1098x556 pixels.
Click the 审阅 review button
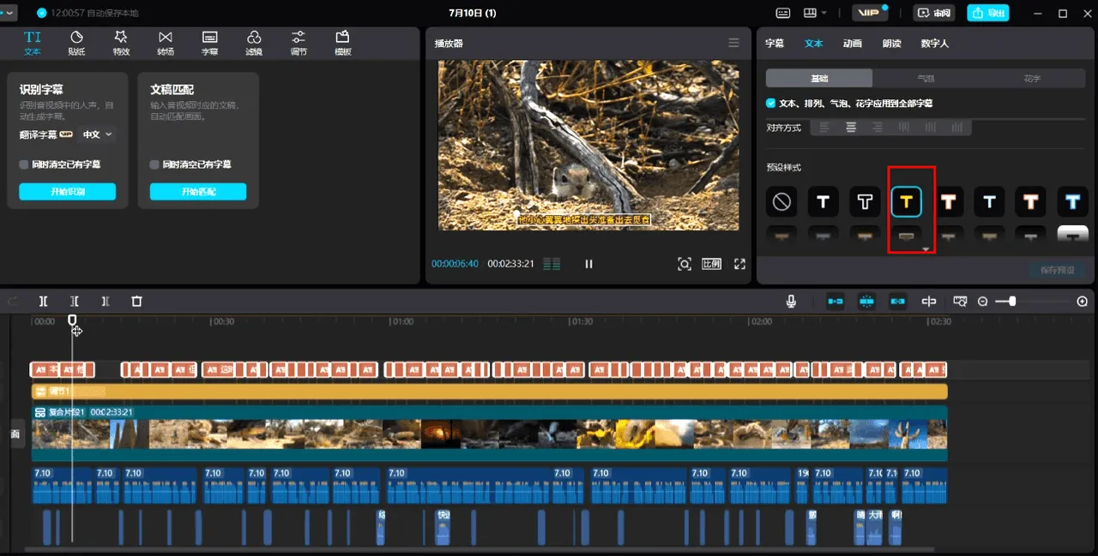point(934,13)
